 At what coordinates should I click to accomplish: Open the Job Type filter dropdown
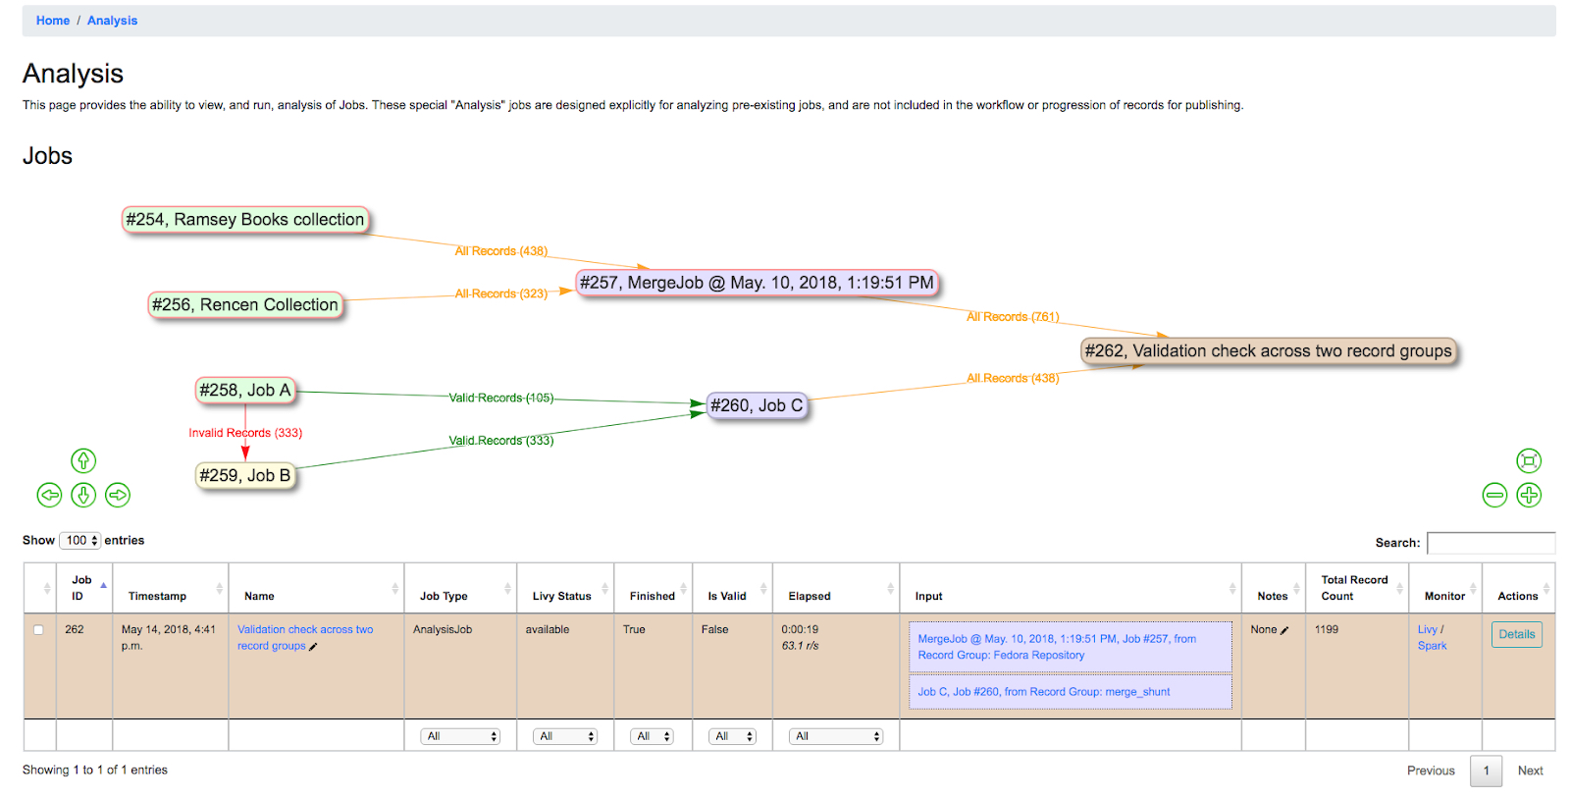tap(460, 736)
